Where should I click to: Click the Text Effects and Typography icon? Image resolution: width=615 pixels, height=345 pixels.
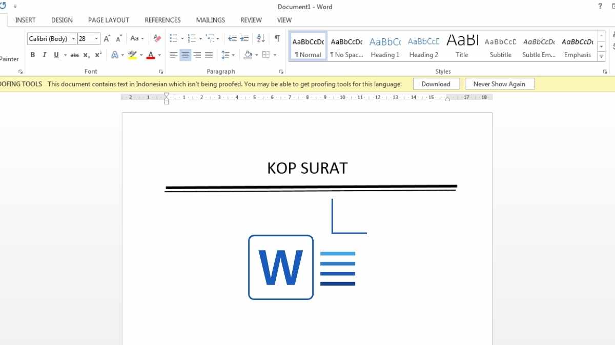115,55
